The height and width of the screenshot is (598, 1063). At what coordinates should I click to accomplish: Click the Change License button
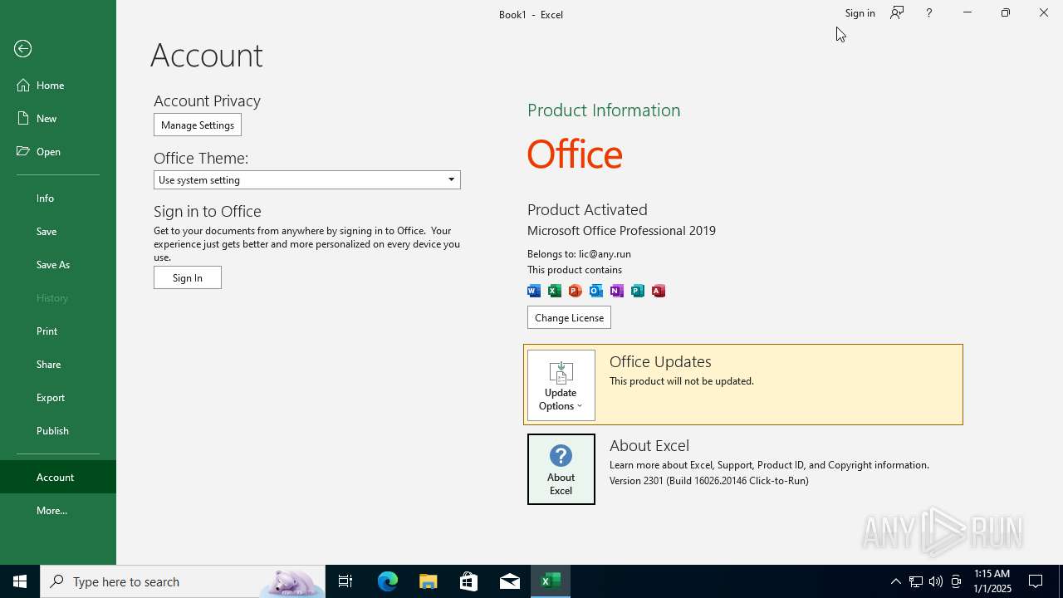[x=569, y=317]
